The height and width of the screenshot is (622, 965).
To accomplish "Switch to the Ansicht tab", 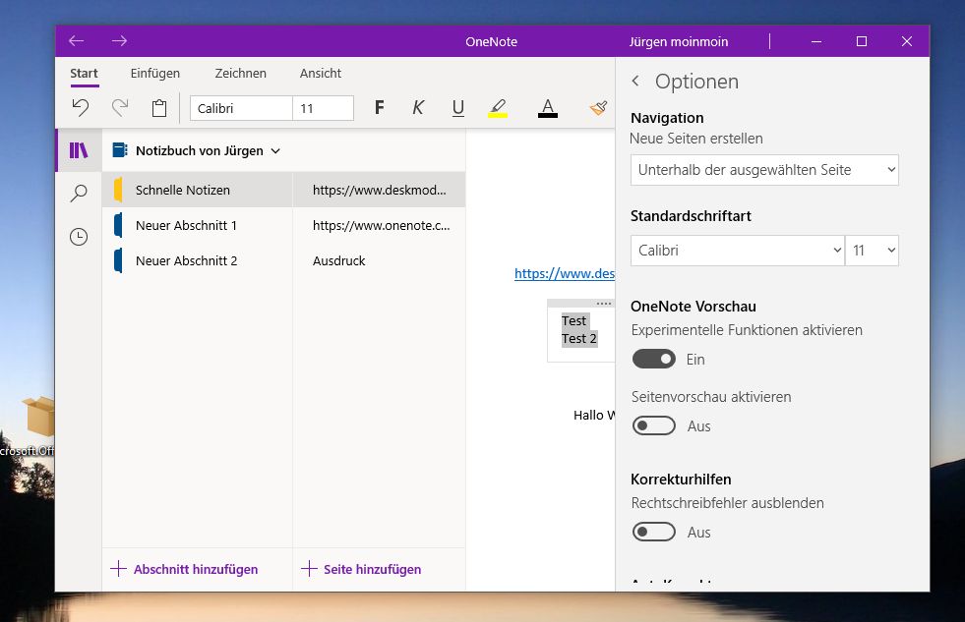I will point(320,73).
